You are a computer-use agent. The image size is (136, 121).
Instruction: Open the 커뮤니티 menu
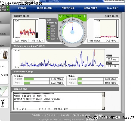point(22,8)
